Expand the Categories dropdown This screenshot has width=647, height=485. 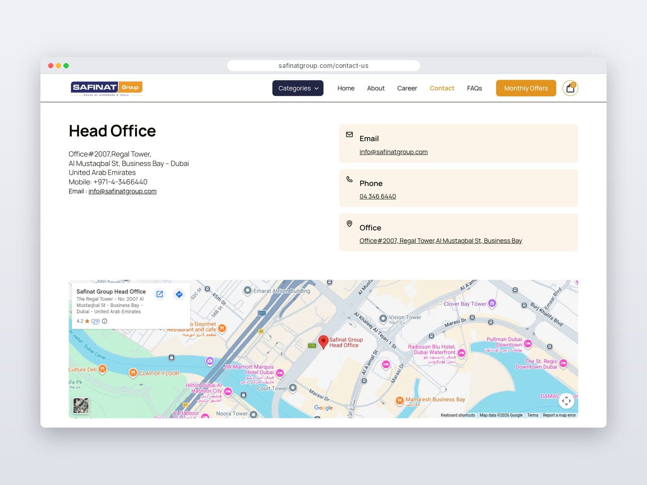[298, 88]
